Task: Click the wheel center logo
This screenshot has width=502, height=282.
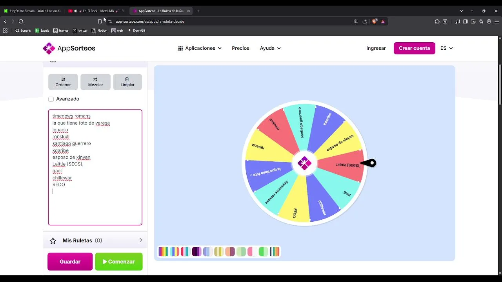Action: 304,163
